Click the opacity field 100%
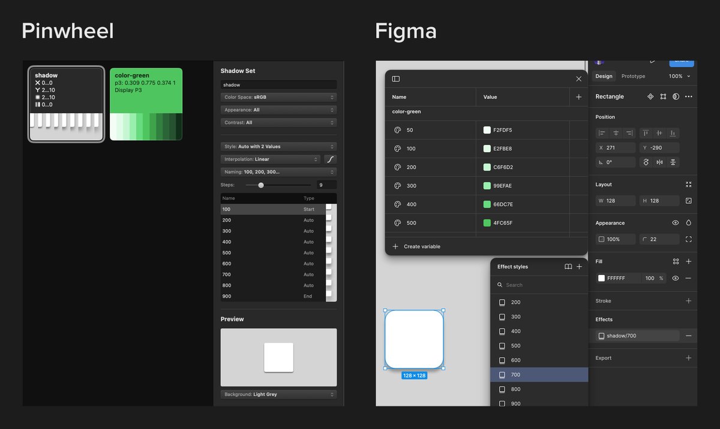Screen dimensions: 720x429 coord(616,239)
